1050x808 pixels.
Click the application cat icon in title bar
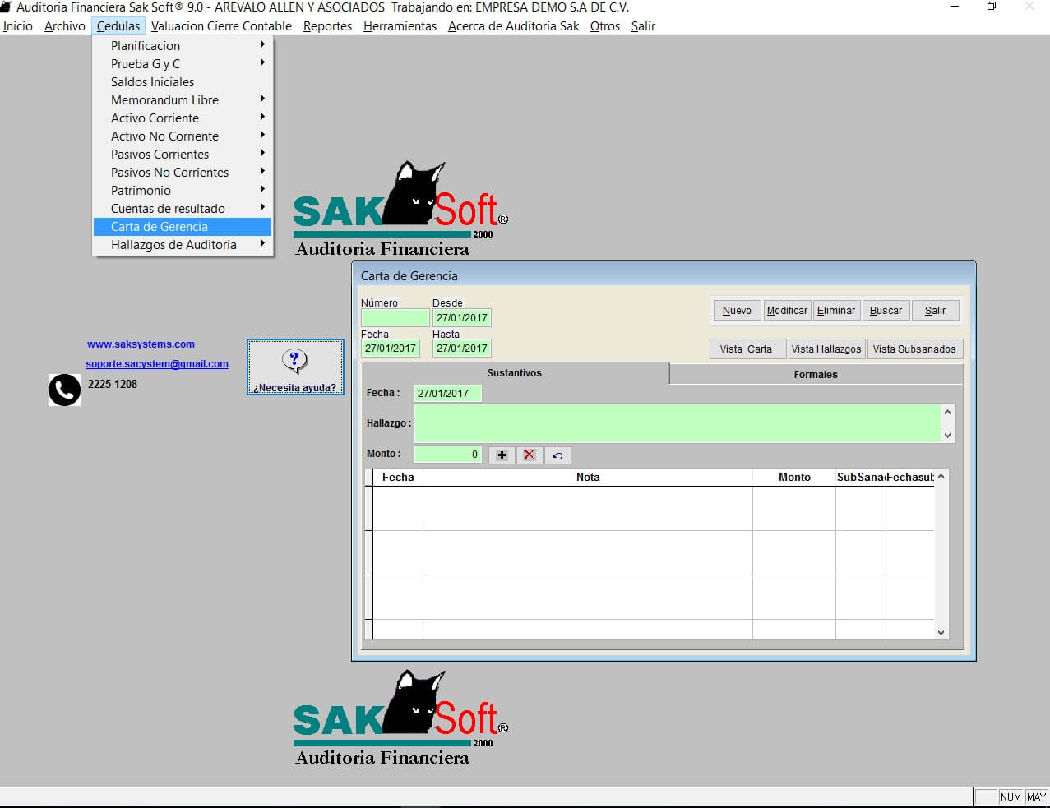6,7
